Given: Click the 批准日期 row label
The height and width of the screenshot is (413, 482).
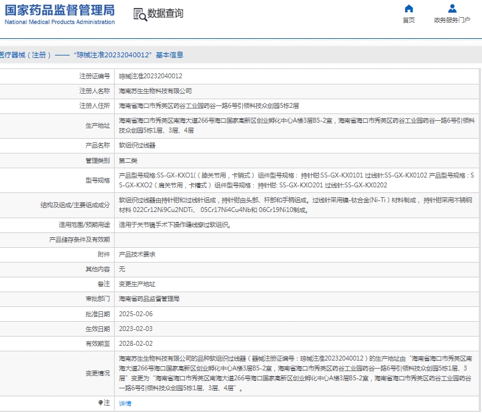Looking at the screenshot, I should 98,314.
